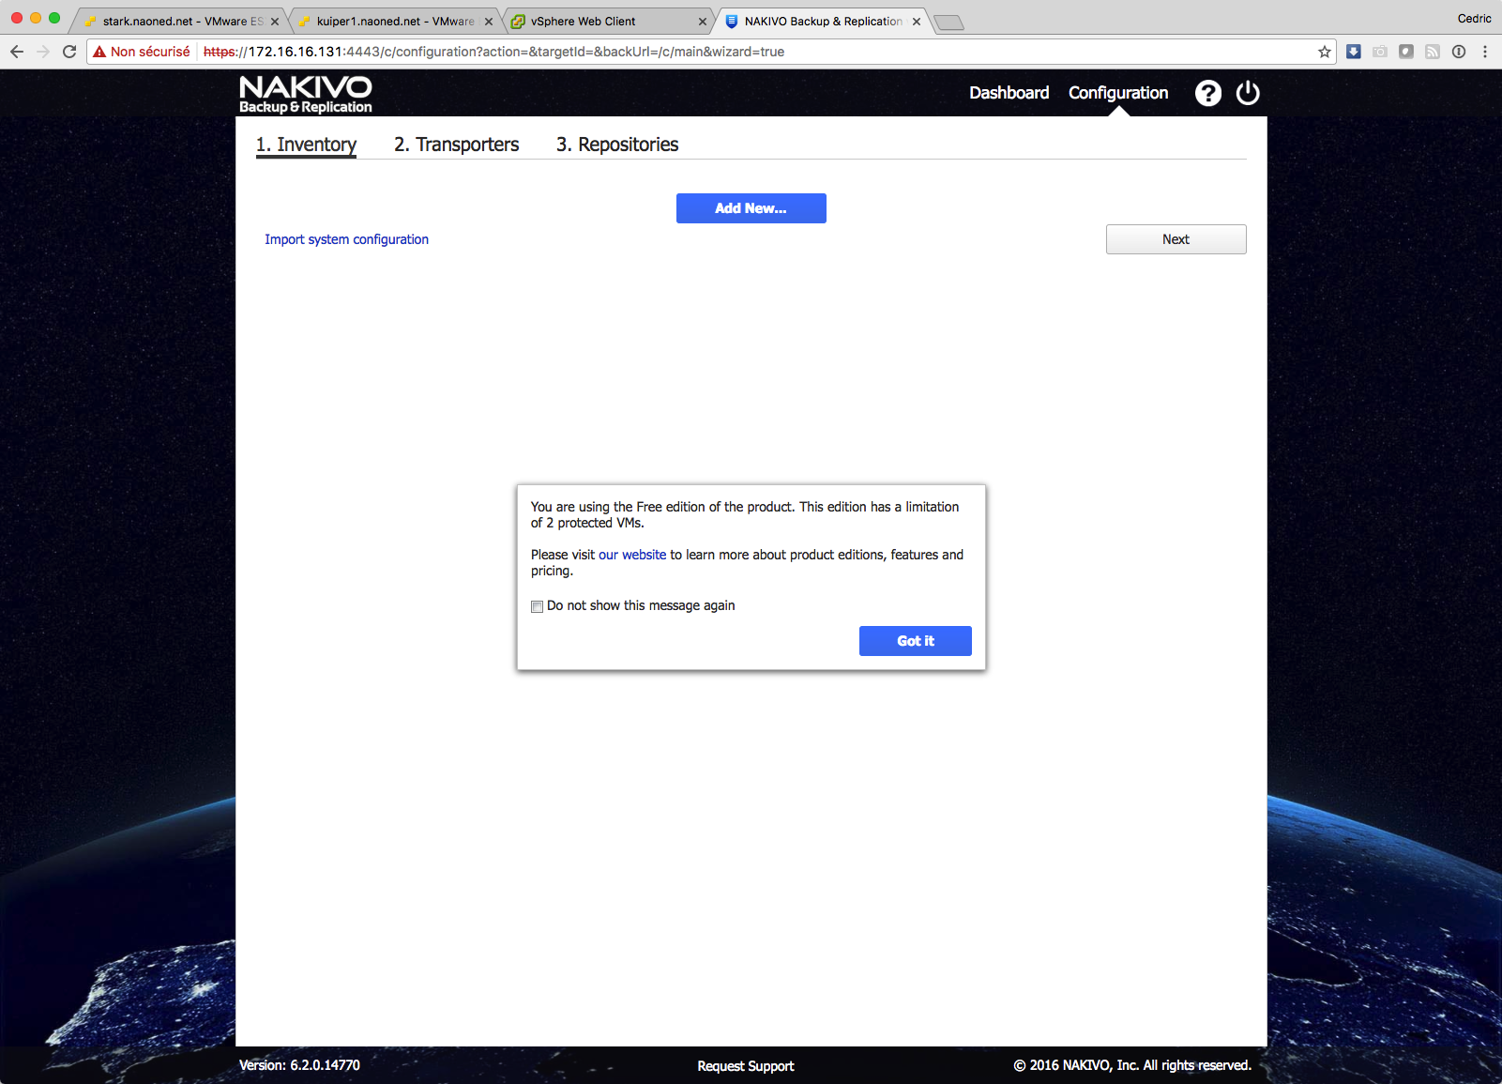Click the power logout icon

pos(1248,93)
